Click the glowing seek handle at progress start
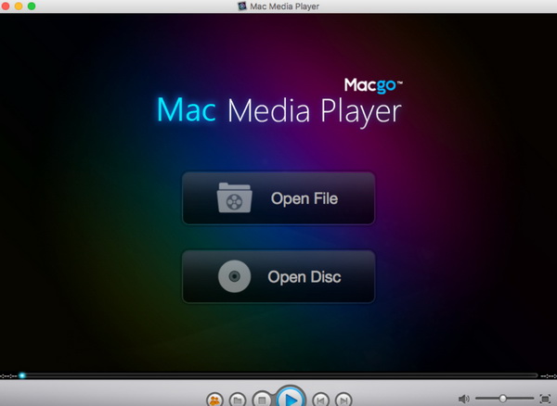 (21, 375)
